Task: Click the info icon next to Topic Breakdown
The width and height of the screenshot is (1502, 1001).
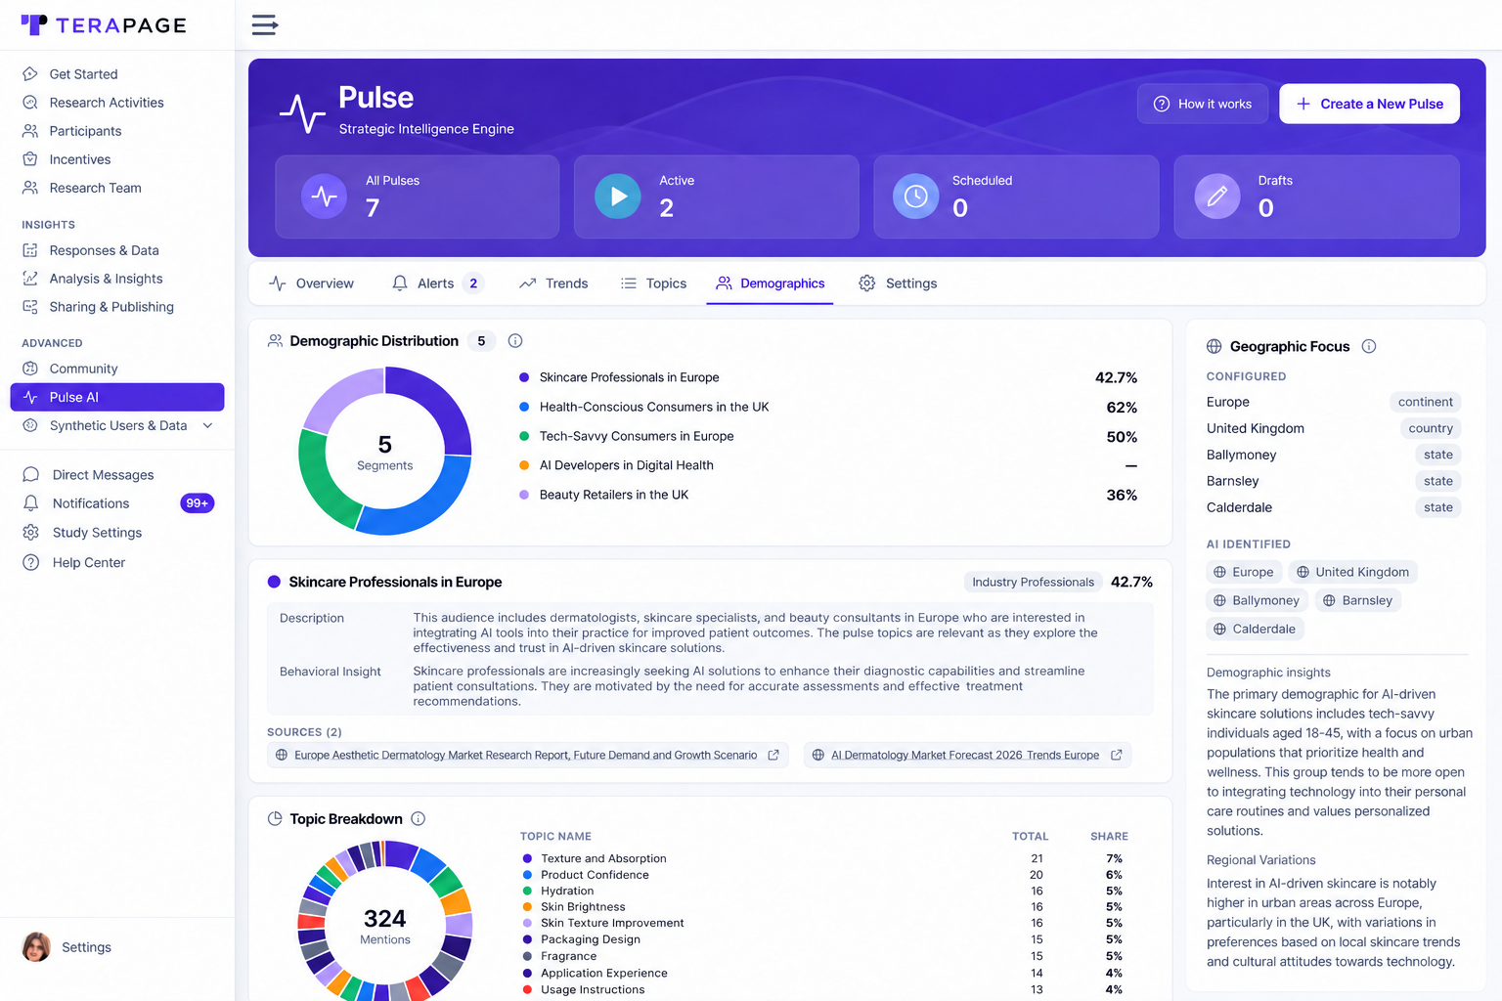Action: coord(419,818)
